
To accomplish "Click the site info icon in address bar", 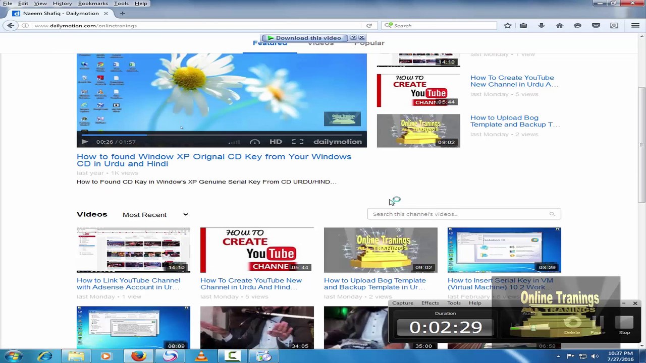I will click(x=25, y=25).
